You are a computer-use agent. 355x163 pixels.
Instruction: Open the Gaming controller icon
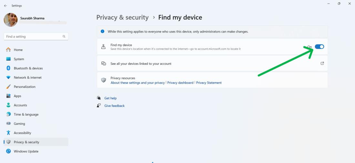(x=9, y=124)
